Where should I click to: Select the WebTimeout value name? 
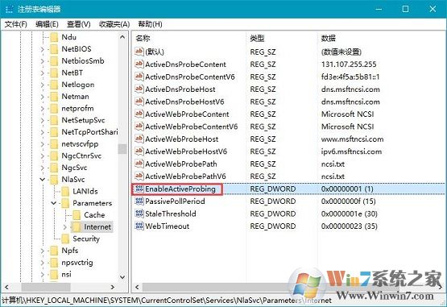tap(167, 226)
